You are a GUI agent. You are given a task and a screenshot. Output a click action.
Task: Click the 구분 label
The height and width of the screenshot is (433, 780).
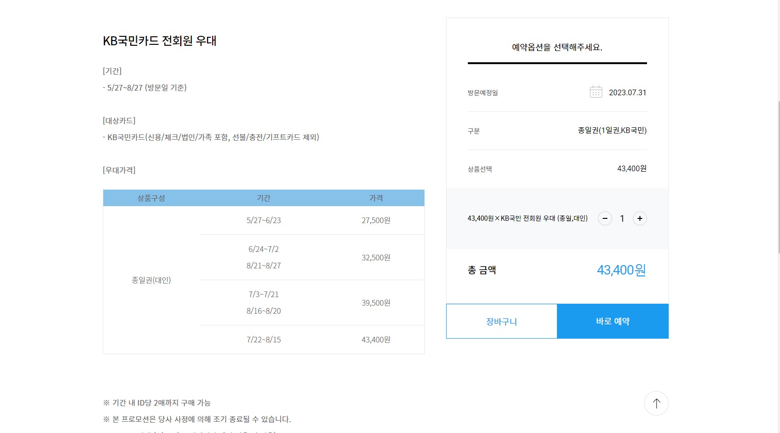pyautogui.click(x=473, y=131)
